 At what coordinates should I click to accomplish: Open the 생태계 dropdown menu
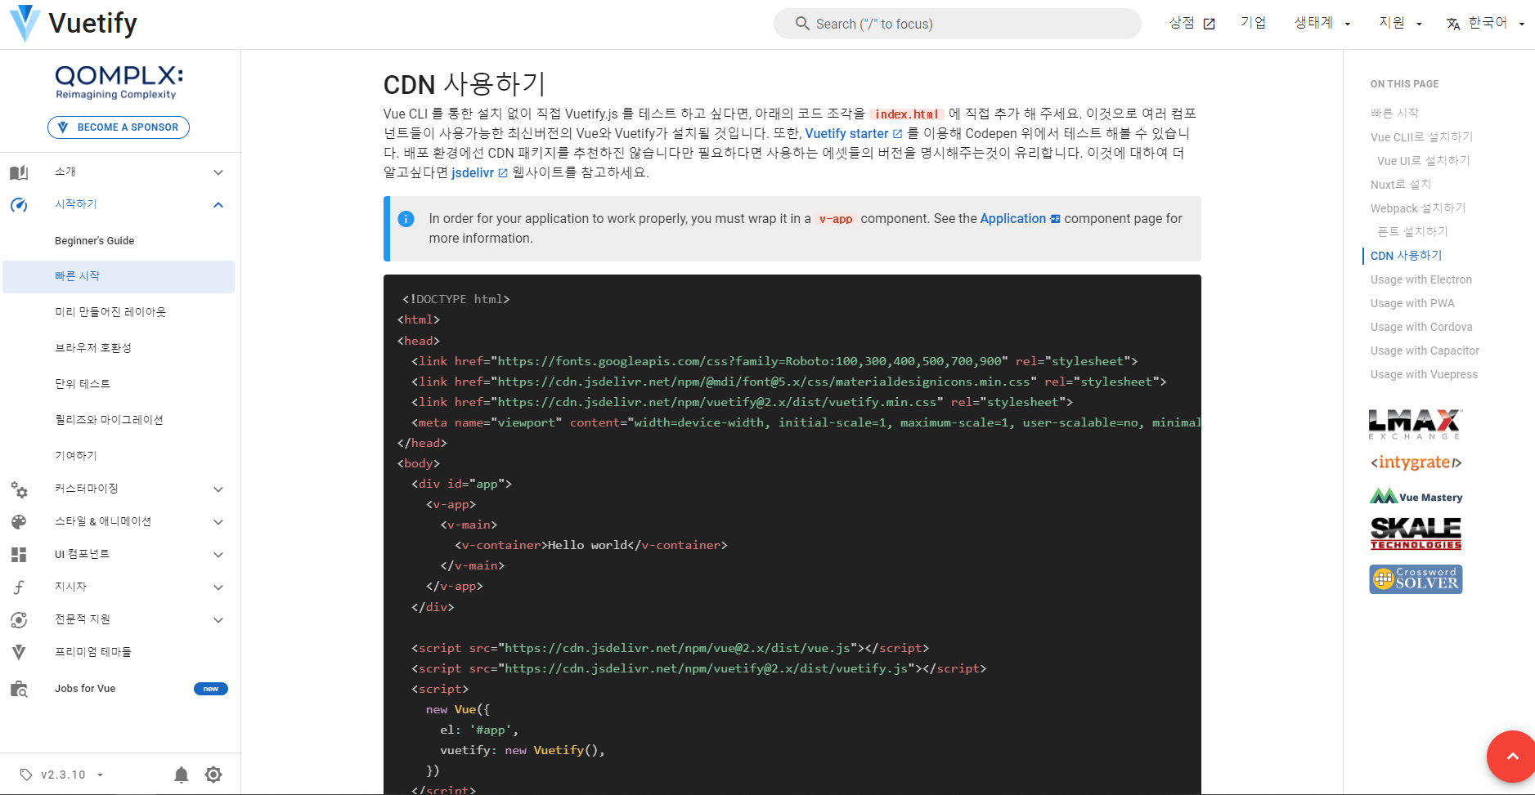click(1322, 23)
